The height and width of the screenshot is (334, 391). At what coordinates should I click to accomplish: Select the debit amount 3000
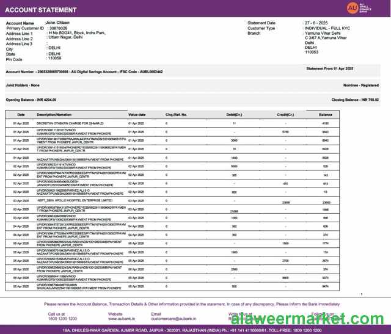tap(234, 140)
